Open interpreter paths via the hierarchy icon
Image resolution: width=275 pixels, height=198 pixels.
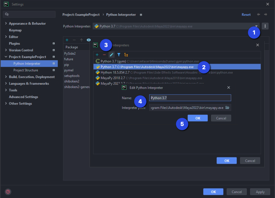(126, 55)
